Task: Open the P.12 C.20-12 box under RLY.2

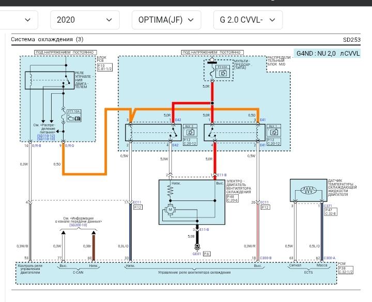Action: (x=190, y=142)
